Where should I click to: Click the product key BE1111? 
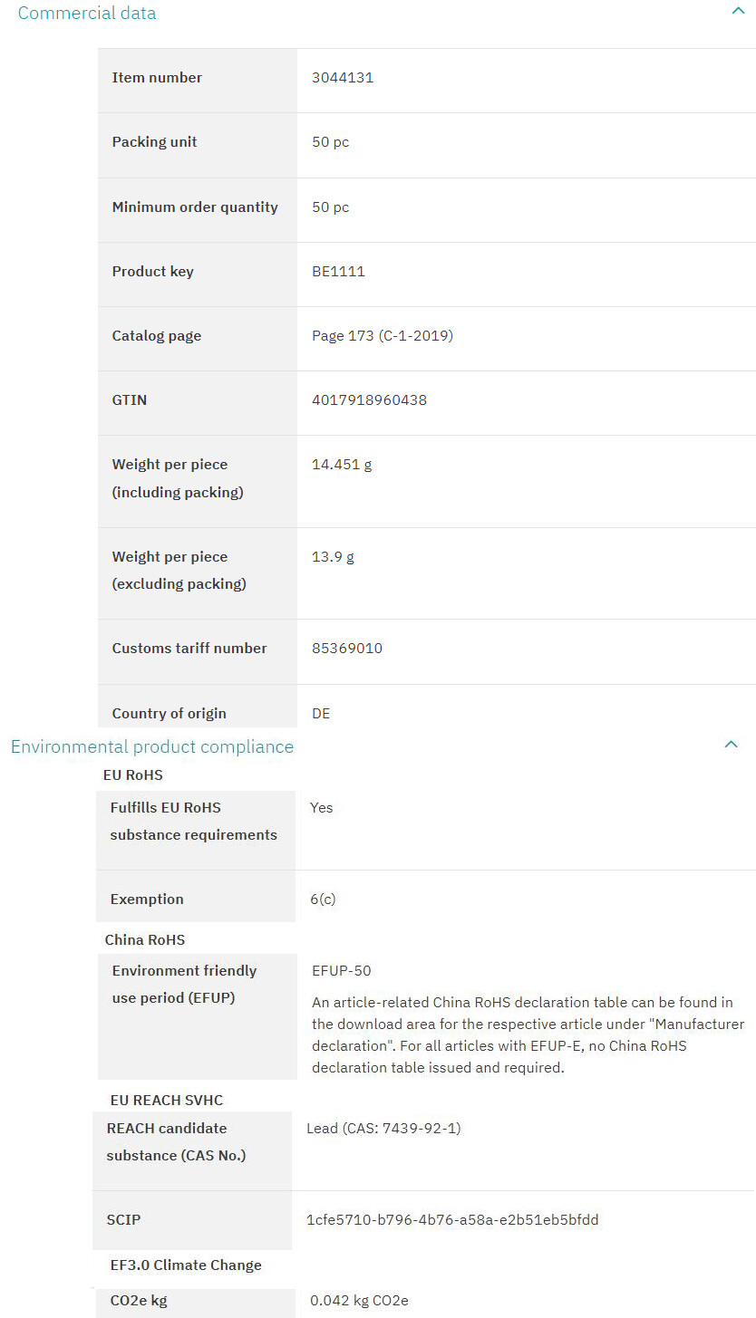pyautogui.click(x=338, y=272)
